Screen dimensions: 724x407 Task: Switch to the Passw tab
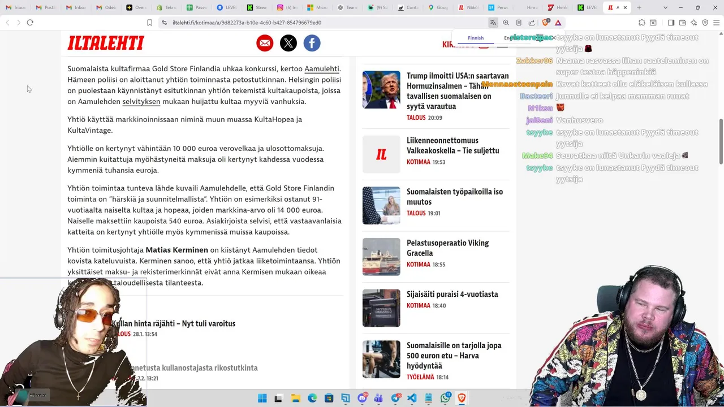[197, 7]
